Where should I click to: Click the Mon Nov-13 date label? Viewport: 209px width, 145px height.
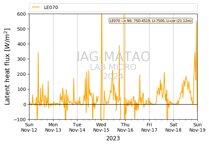click(x=53, y=127)
